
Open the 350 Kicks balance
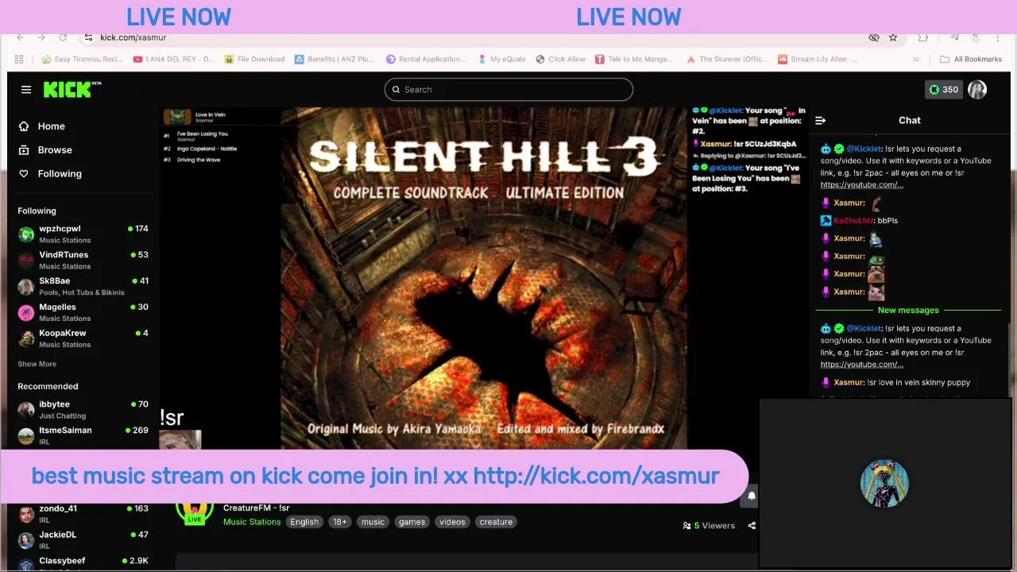943,90
